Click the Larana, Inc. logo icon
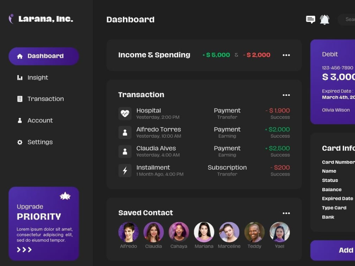This screenshot has height=266, width=355. click(11, 19)
